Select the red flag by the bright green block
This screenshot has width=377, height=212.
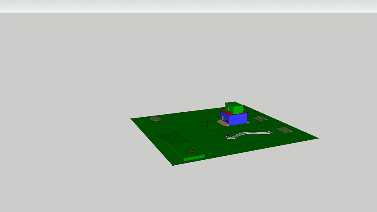[x=191, y=152]
